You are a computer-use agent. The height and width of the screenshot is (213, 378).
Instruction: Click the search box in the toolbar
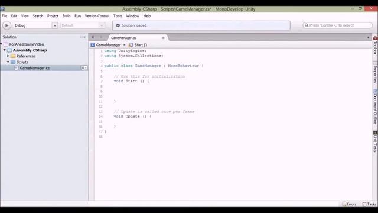coord(337,25)
